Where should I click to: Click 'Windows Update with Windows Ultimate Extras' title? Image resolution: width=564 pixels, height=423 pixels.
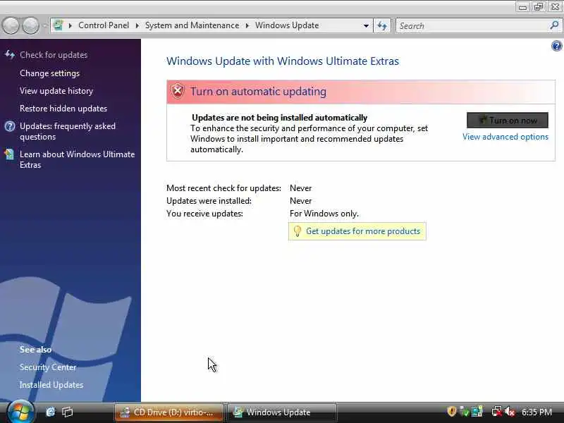coord(283,61)
